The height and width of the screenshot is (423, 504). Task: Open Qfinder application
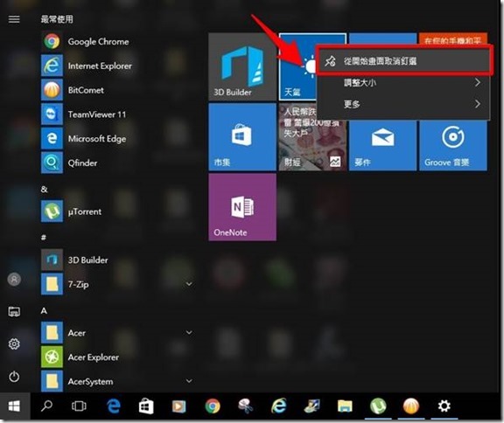coord(117,163)
